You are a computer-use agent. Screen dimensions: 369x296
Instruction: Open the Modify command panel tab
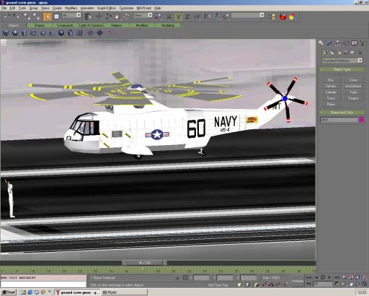click(x=329, y=43)
